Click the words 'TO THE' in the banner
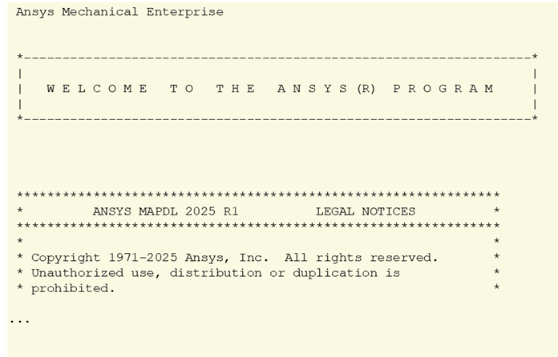This screenshot has height=357, width=558. click(212, 89)
